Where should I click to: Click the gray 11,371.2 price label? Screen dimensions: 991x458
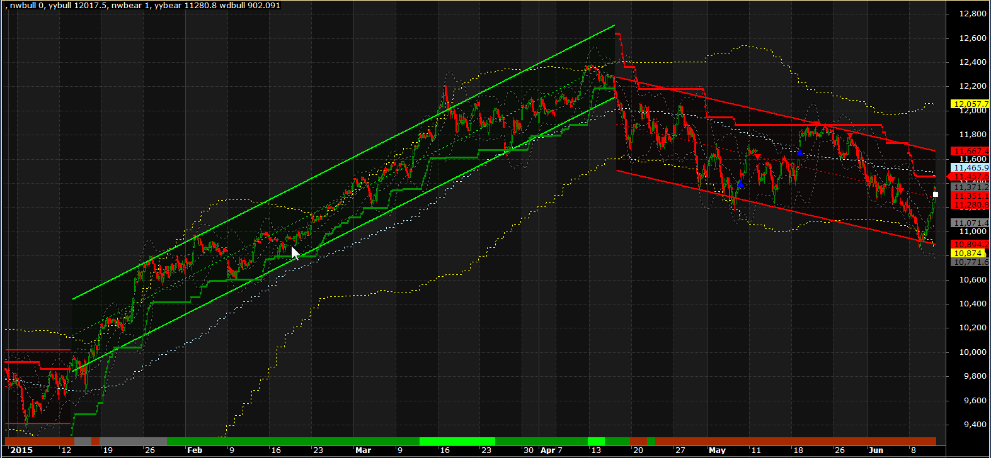click(x=970, y=187)
